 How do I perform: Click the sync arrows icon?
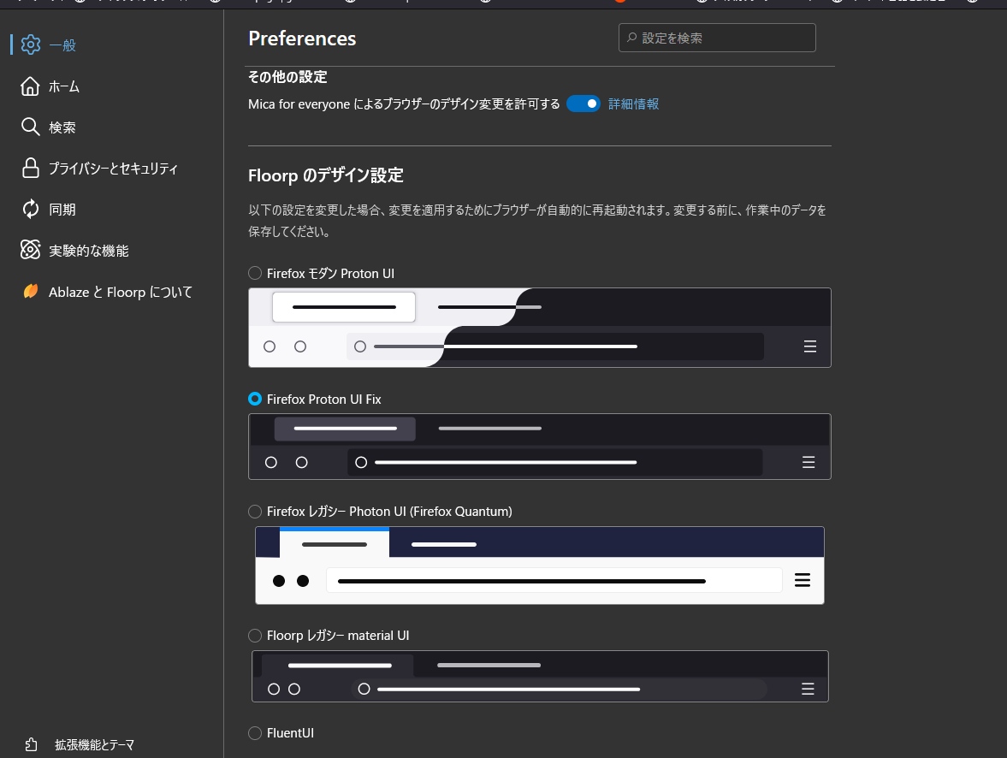(30, 210)
